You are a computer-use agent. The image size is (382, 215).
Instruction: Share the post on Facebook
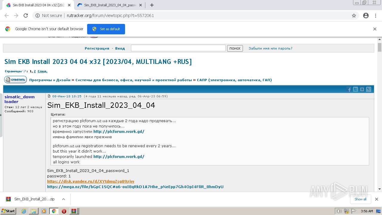[x=349, y=89]
